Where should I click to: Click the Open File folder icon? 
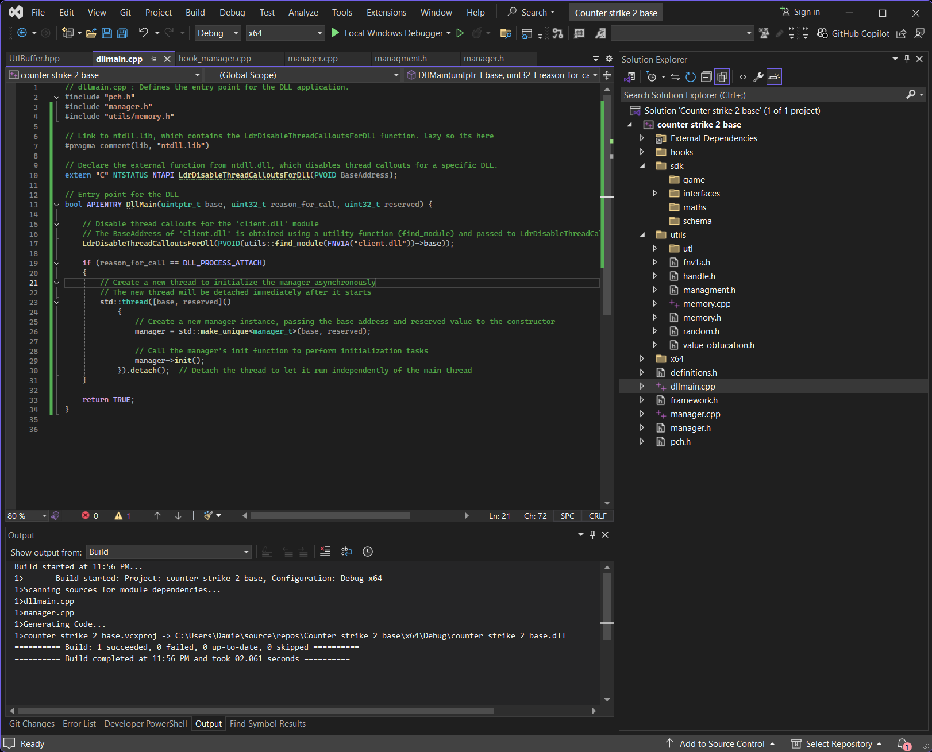pos(91,33)
